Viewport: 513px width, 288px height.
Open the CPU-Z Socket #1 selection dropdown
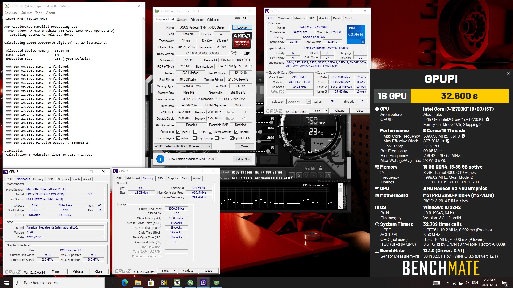(x=298, y=102)
